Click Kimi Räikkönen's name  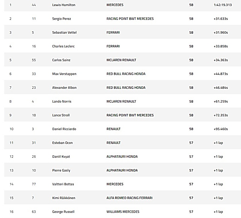64,198
